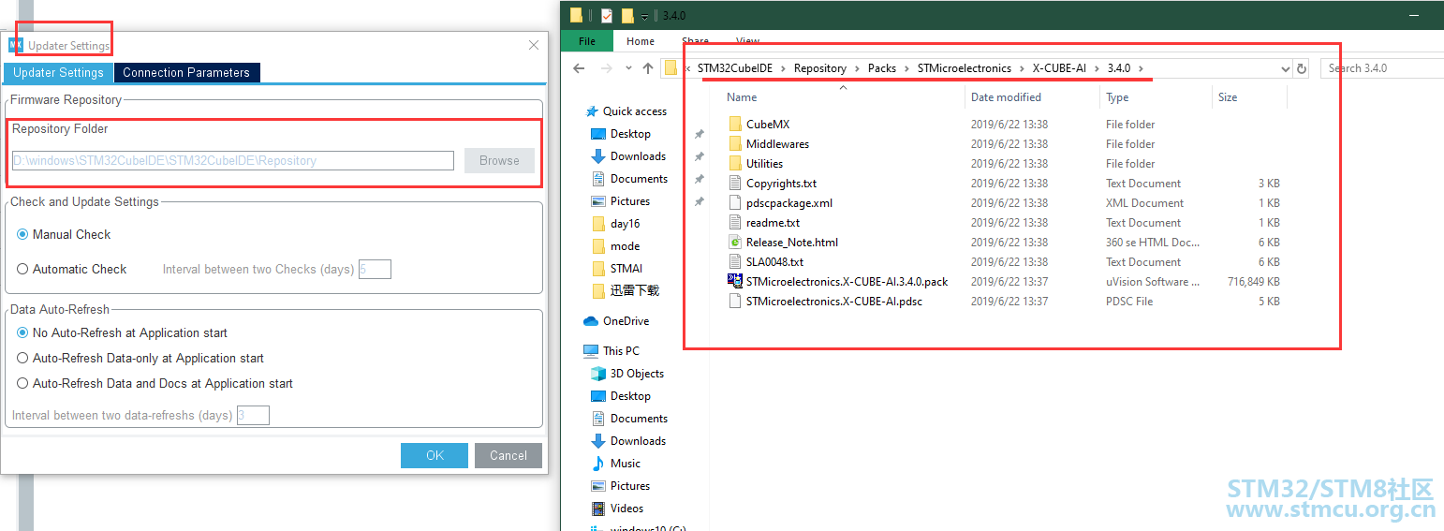The height and width of the screenshot is (531, 1444).
Task: Select the Utilities folder icon
Action: [735, 163]
